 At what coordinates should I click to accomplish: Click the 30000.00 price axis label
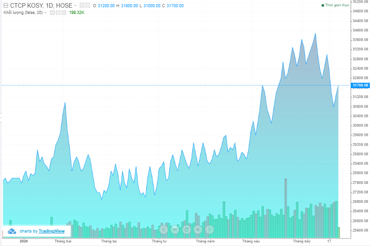pyautogui.click(x=360, y=125)
